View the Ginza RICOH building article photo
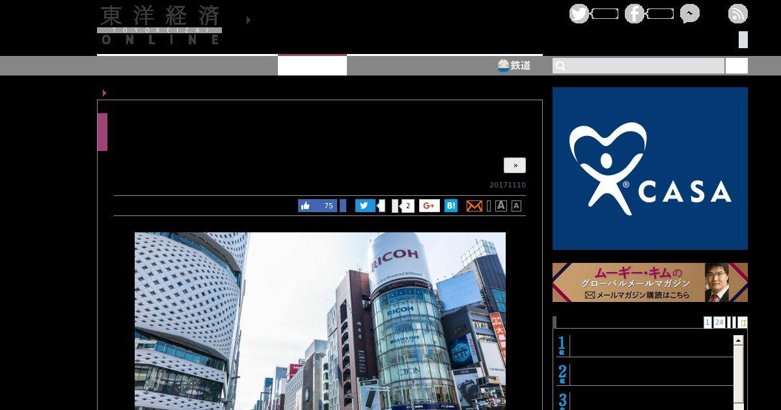 tap(320, 321)
